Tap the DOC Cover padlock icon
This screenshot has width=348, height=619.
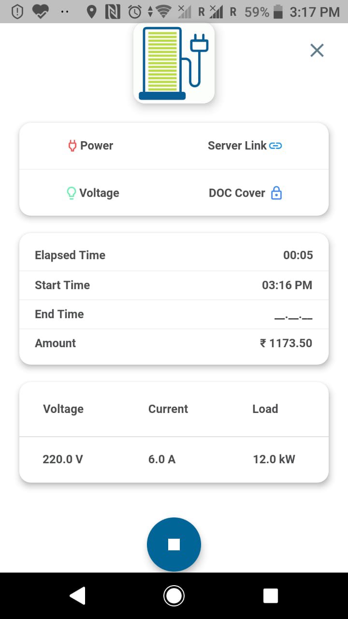pyautogui.click(x=276, y=193)
